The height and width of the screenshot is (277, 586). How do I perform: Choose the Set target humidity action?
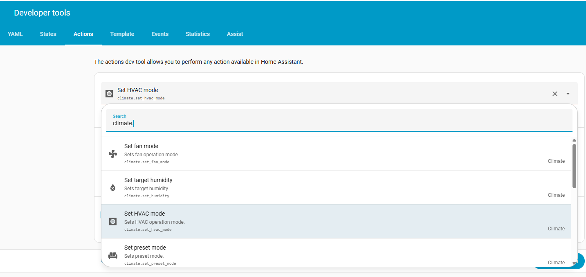(336, 188)
